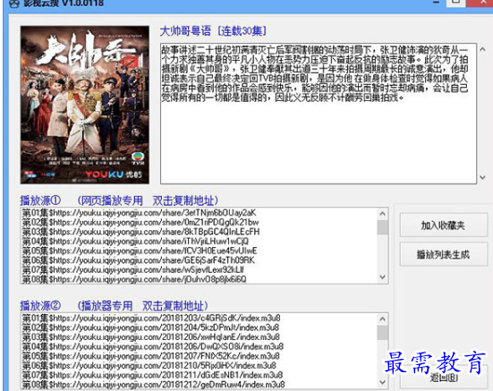Select 第07集 share link in 播放源①
The height and width of the screenshot is (391, 493).
click(133, 269)
